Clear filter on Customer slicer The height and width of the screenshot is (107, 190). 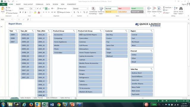tap(126, 31)
